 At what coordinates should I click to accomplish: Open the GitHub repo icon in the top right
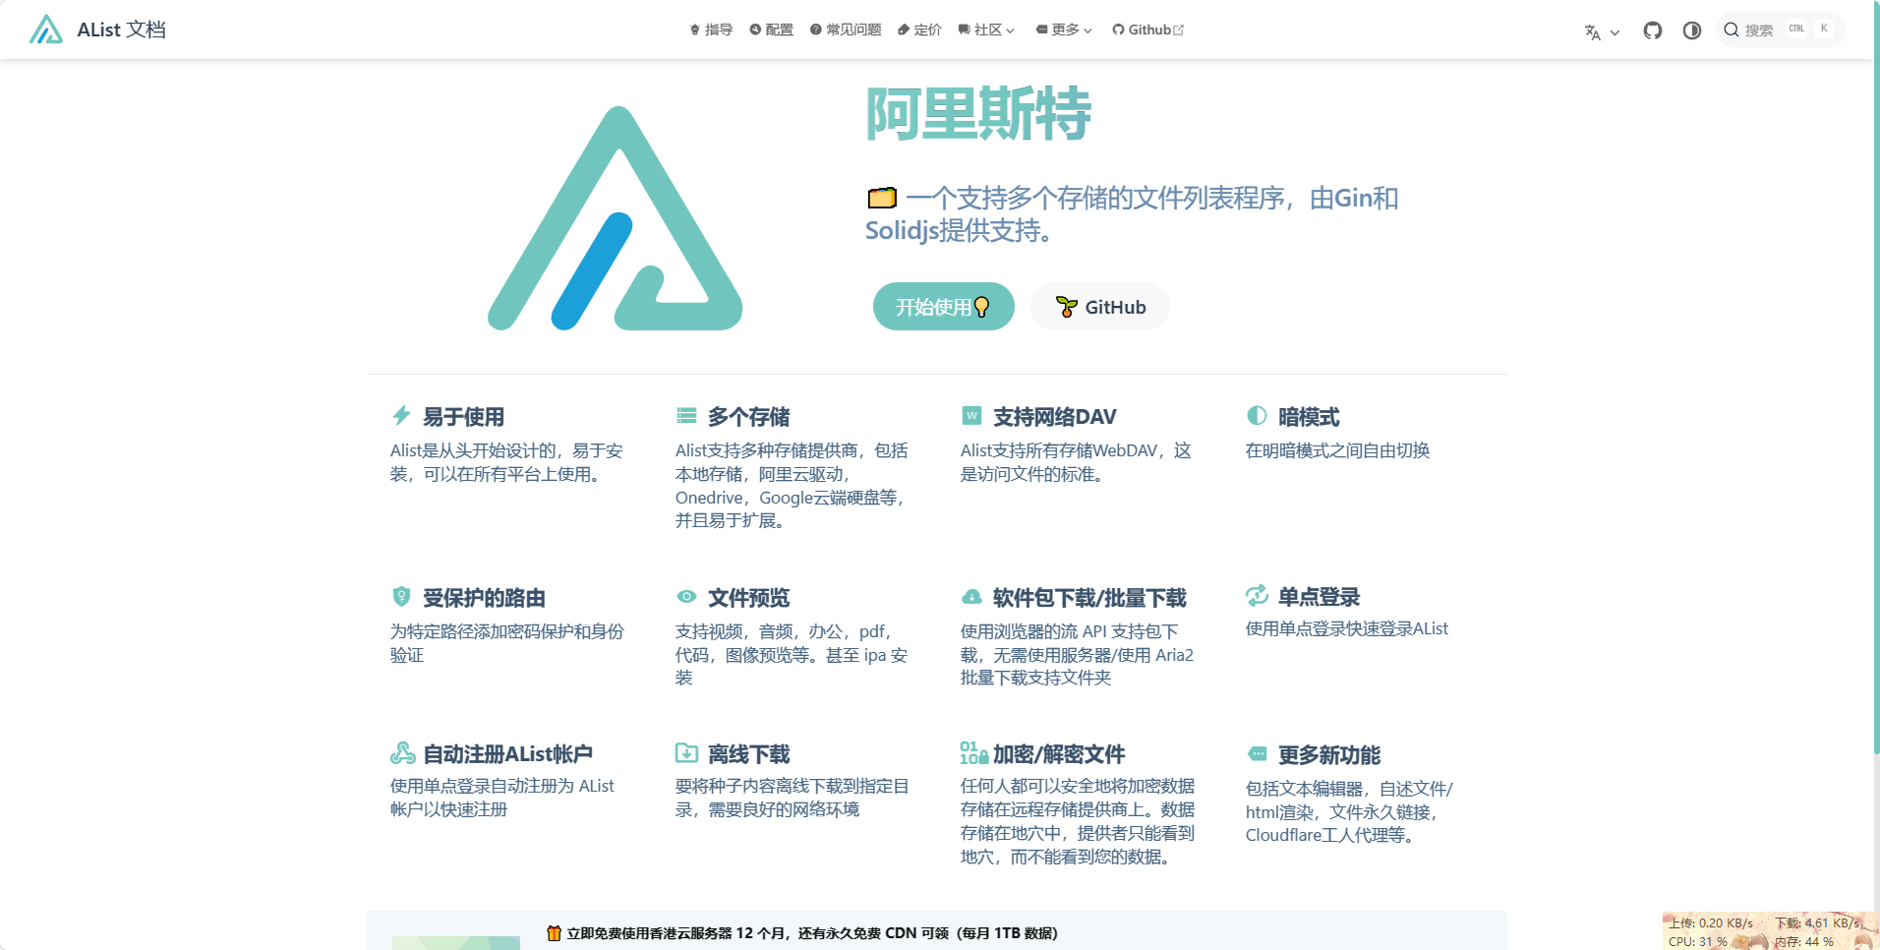point(1653,30)
